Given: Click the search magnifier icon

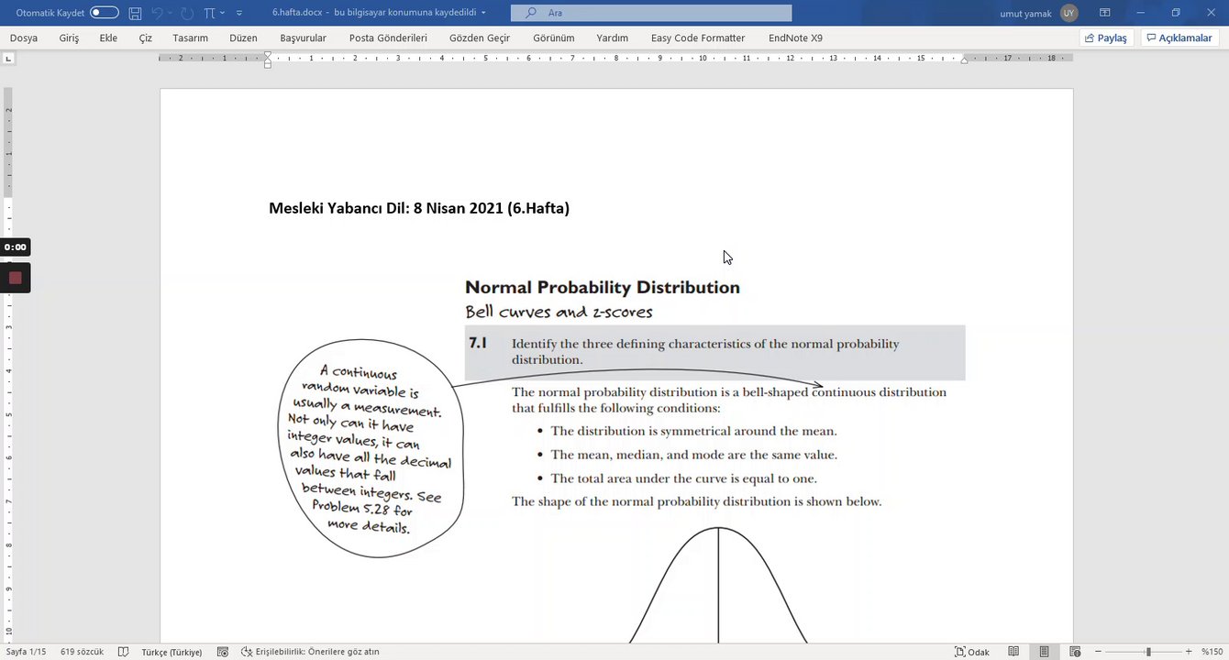Looking at the screenshot, I should coord(531,13).
